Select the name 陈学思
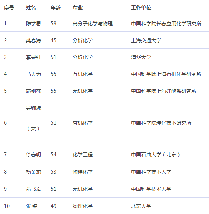Screen dimensions: 209x214 33,24
